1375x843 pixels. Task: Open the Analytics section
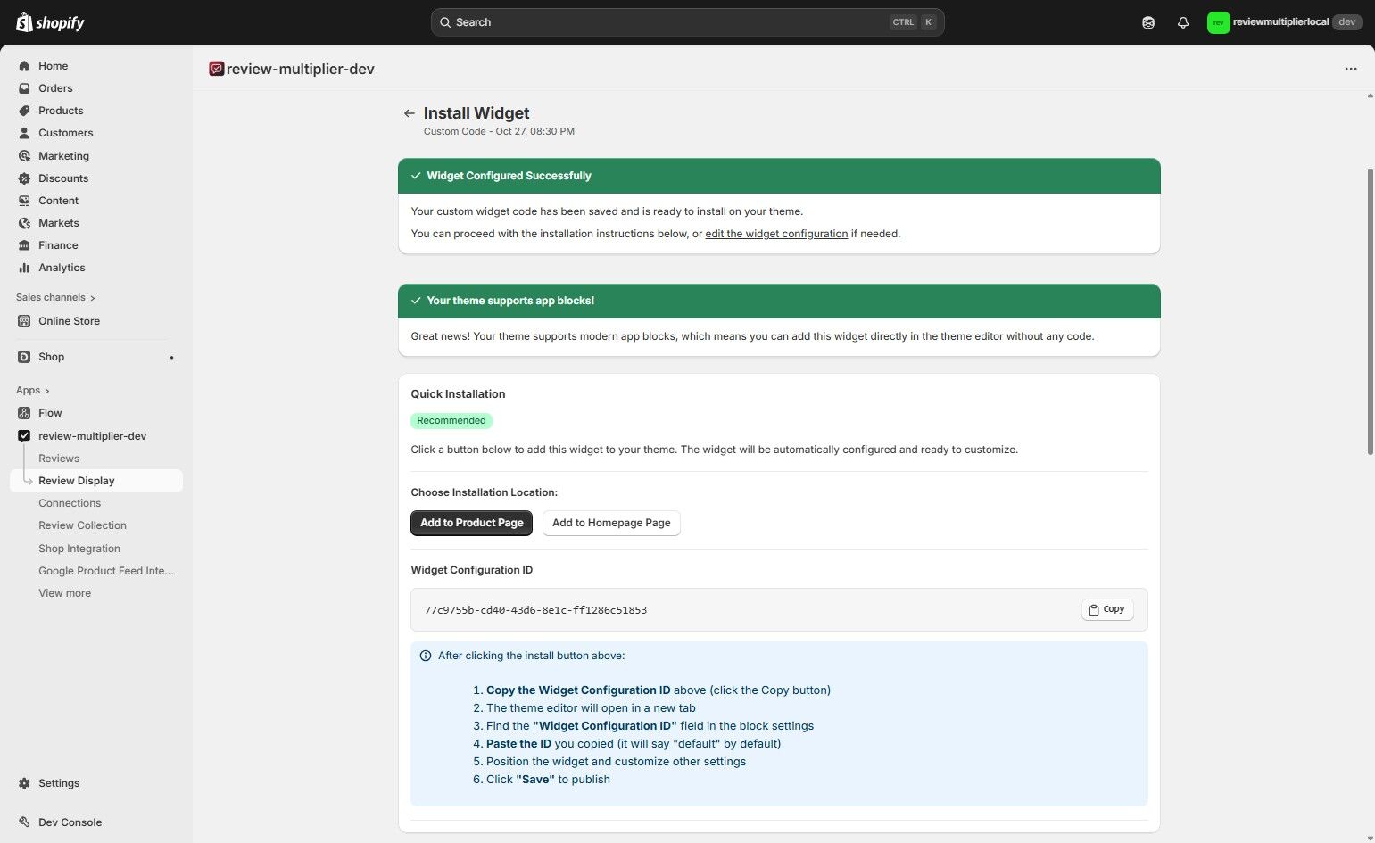tap(62, 267)
